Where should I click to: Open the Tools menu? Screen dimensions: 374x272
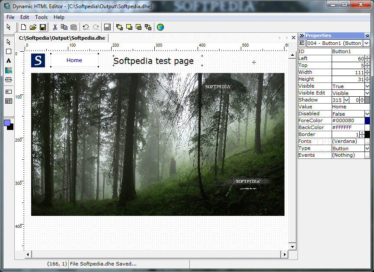click(41, 17)
